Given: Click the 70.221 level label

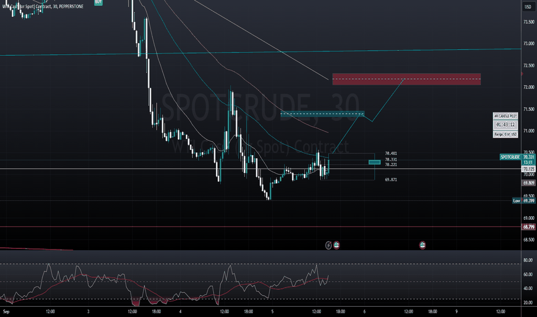Looking at the screenshot, I should click(391, 165).
